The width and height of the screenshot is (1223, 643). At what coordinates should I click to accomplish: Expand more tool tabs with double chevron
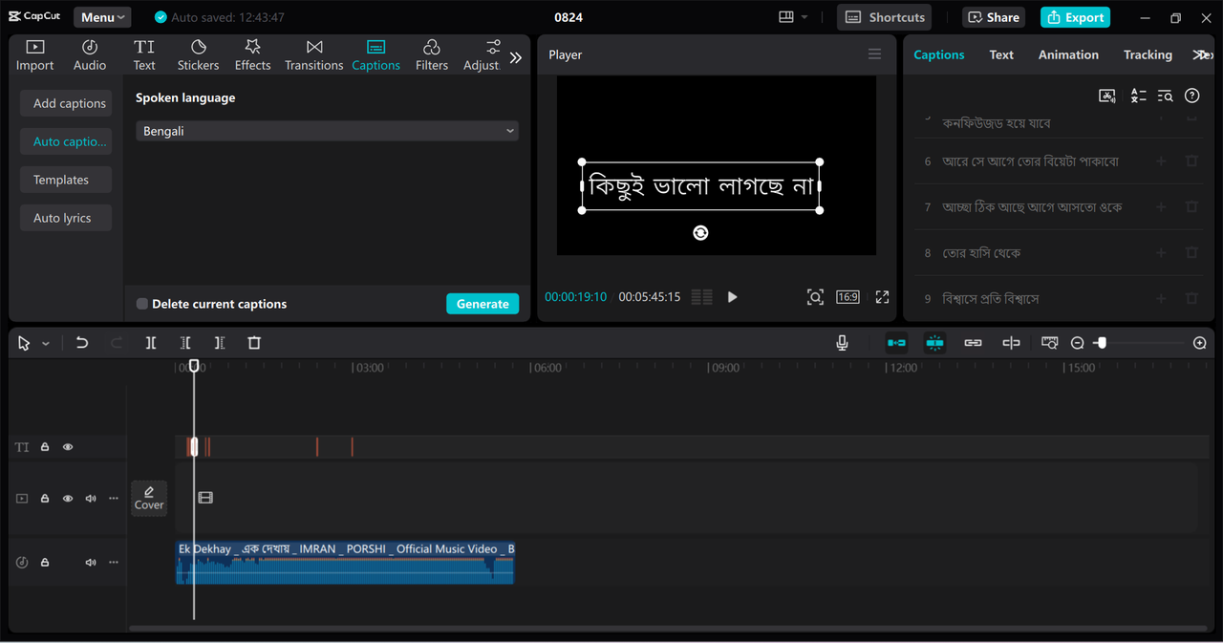(x=516, y=57)
